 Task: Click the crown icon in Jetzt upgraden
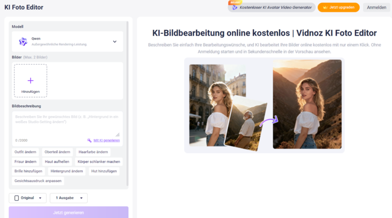pyautogui.click(x=325, y=7)
